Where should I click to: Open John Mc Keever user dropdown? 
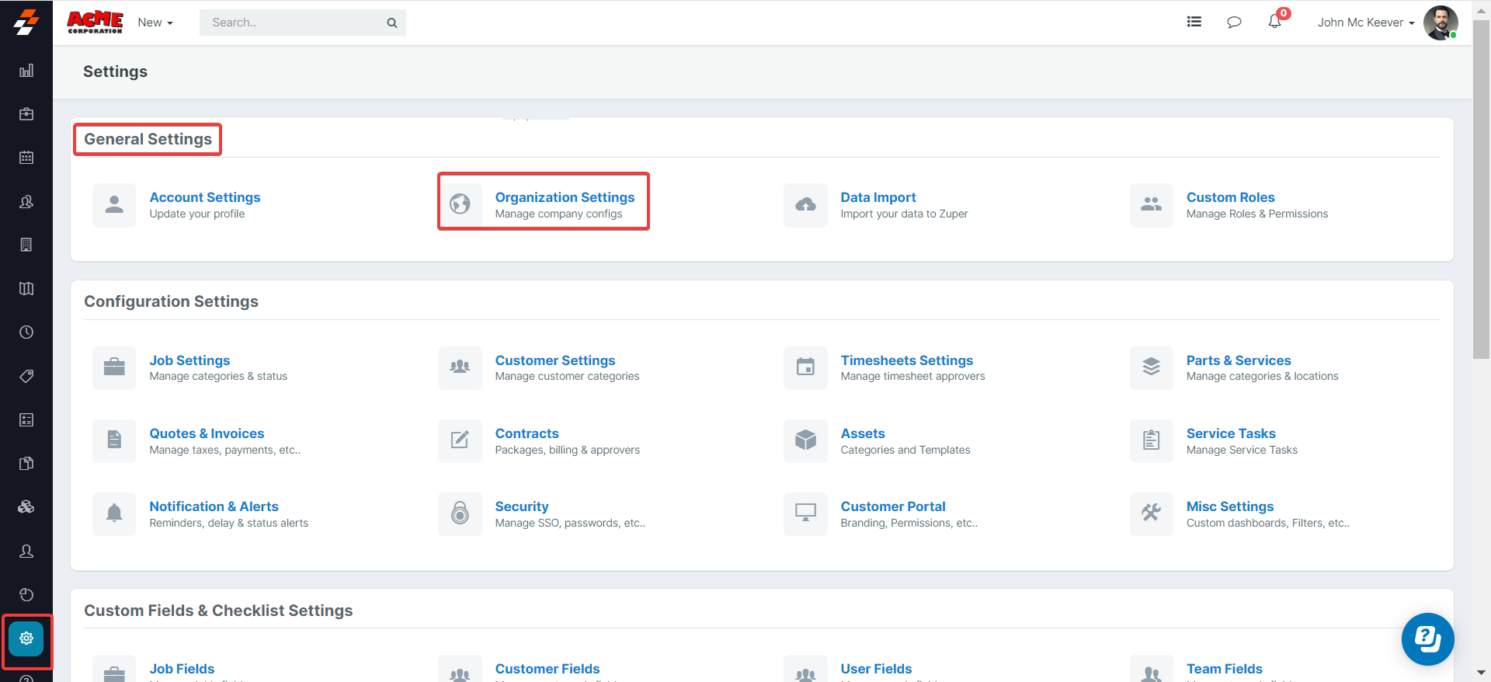pyautogui.click(x=1365, y=23)
